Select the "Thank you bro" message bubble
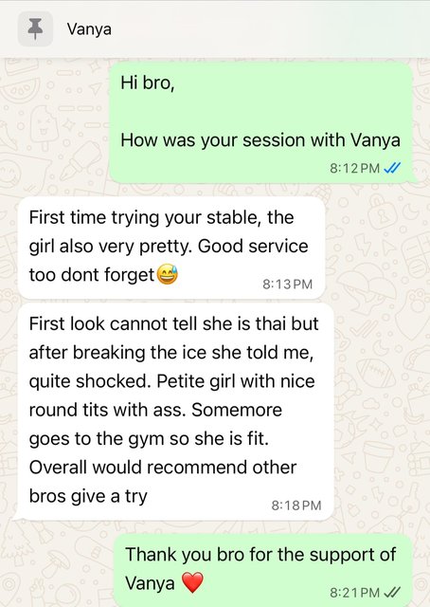 click(263, 571)
